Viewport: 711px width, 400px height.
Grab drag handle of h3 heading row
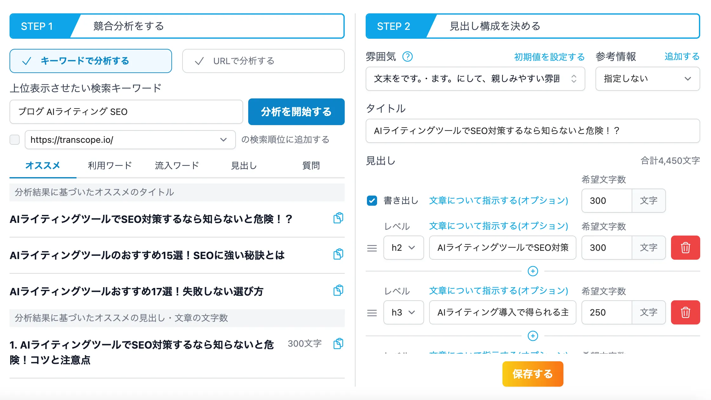pyautogui.click(x=372, y=313)
